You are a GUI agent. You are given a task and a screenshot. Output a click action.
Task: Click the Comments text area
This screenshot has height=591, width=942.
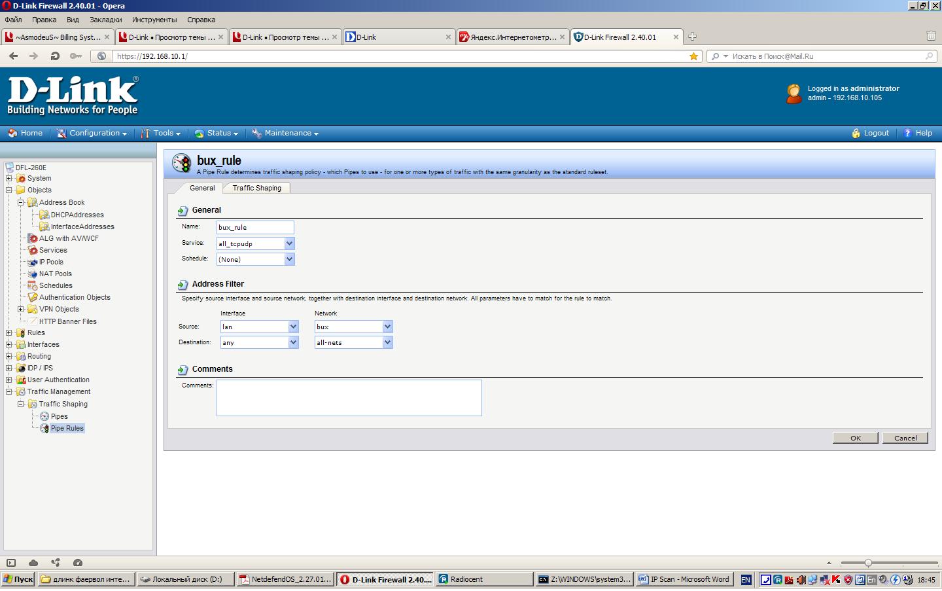349,398
